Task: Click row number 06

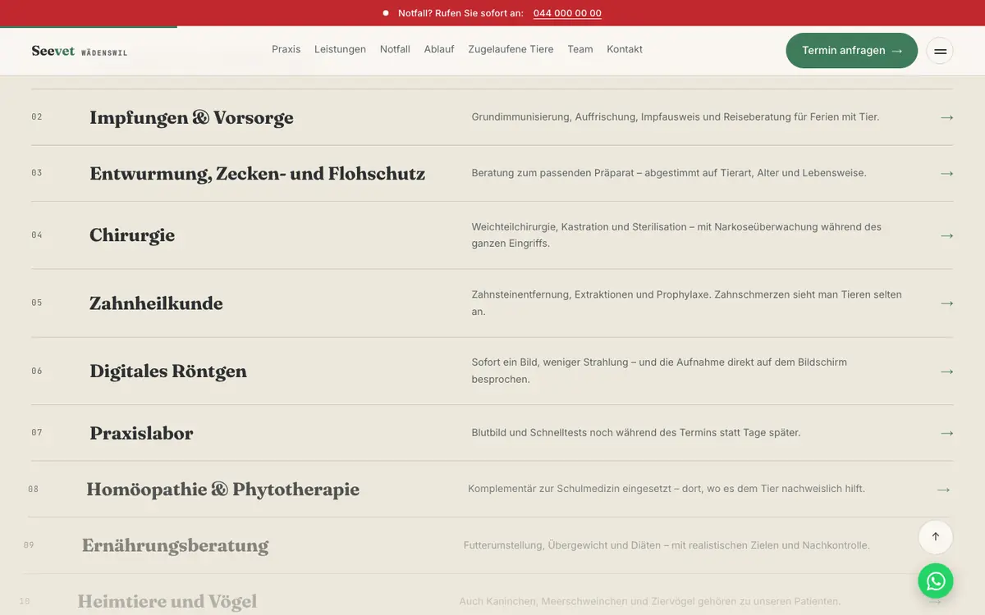Action: pyautogui.click(x=37, y=371)
